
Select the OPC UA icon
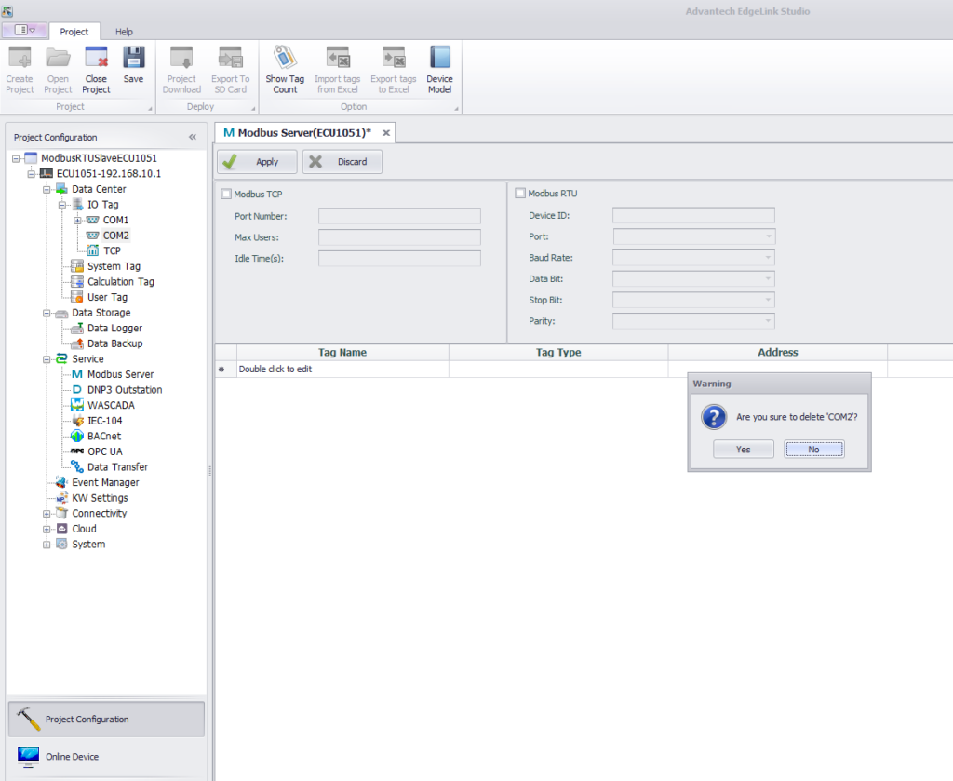(77, 451)
